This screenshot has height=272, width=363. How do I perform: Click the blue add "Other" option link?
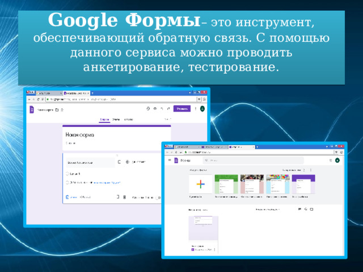(x=107, y=182)
